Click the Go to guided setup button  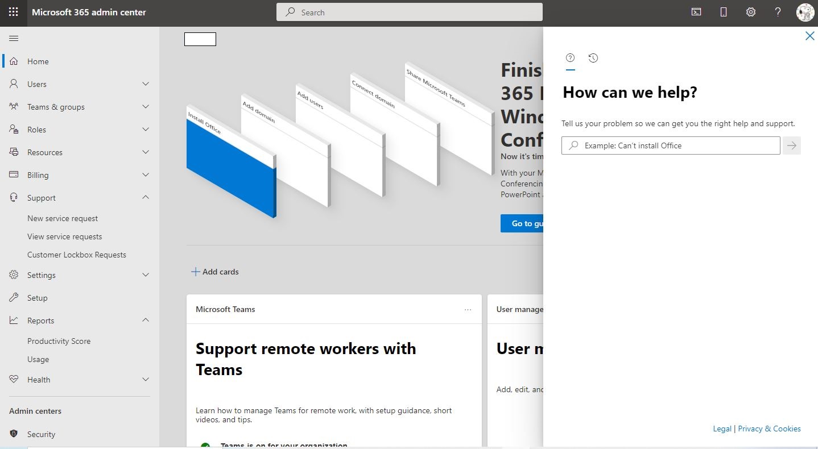pos(522,223)
